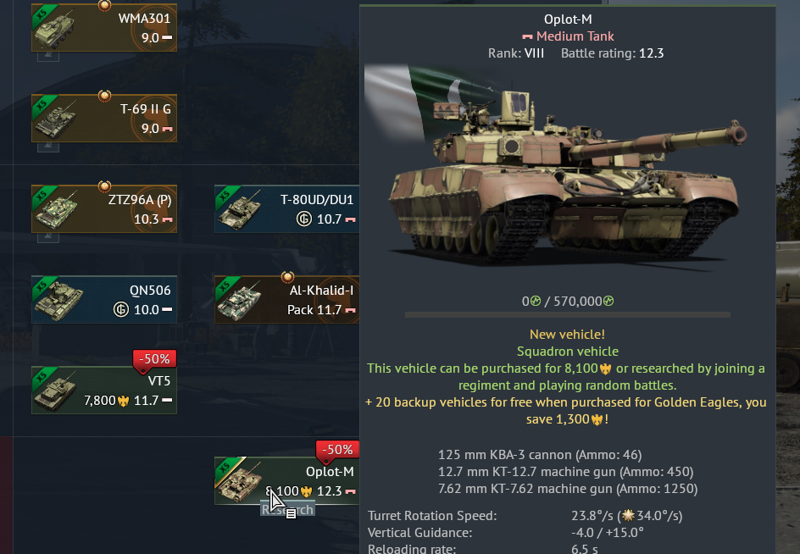The height and width of the screenshot is (554, 800).
Task: Click the -50% discount tag on Oplot-M
Action: [337, 450]
